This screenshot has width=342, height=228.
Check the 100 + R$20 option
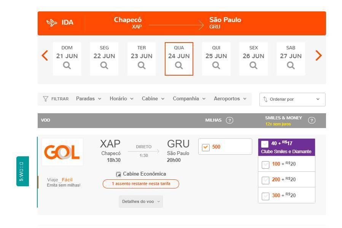(x=265, y=165)
